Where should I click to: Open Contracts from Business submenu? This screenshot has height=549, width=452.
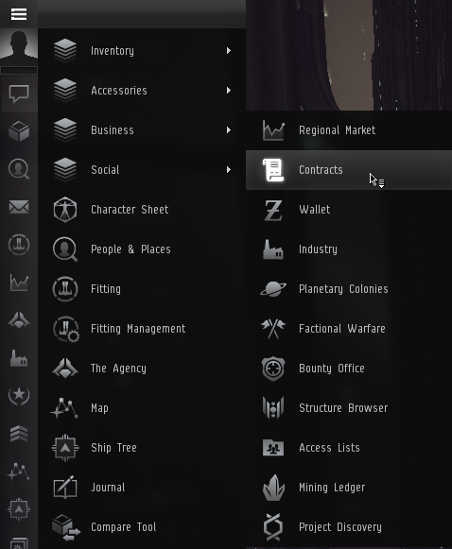(x=349, y=170)
